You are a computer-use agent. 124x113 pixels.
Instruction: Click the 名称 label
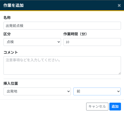(x=7, y=18)
